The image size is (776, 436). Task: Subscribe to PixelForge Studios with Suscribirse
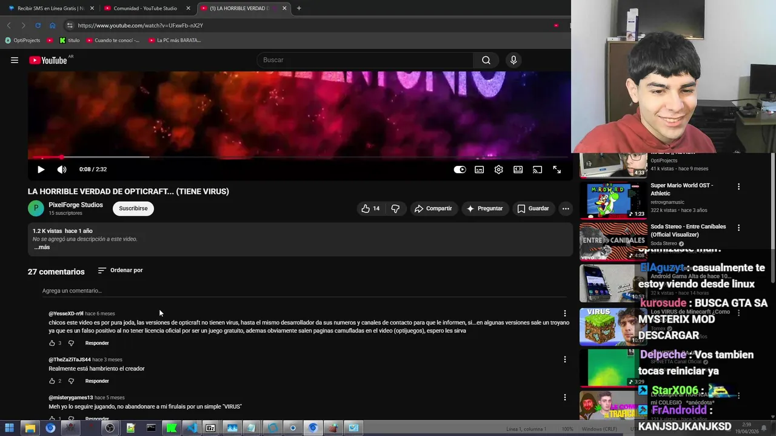click(x=133, y=208)
